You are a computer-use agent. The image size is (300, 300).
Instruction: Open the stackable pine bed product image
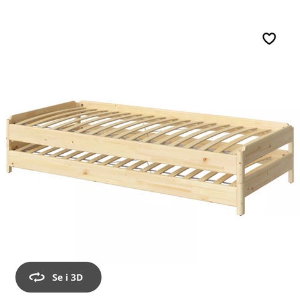[151, 157]
